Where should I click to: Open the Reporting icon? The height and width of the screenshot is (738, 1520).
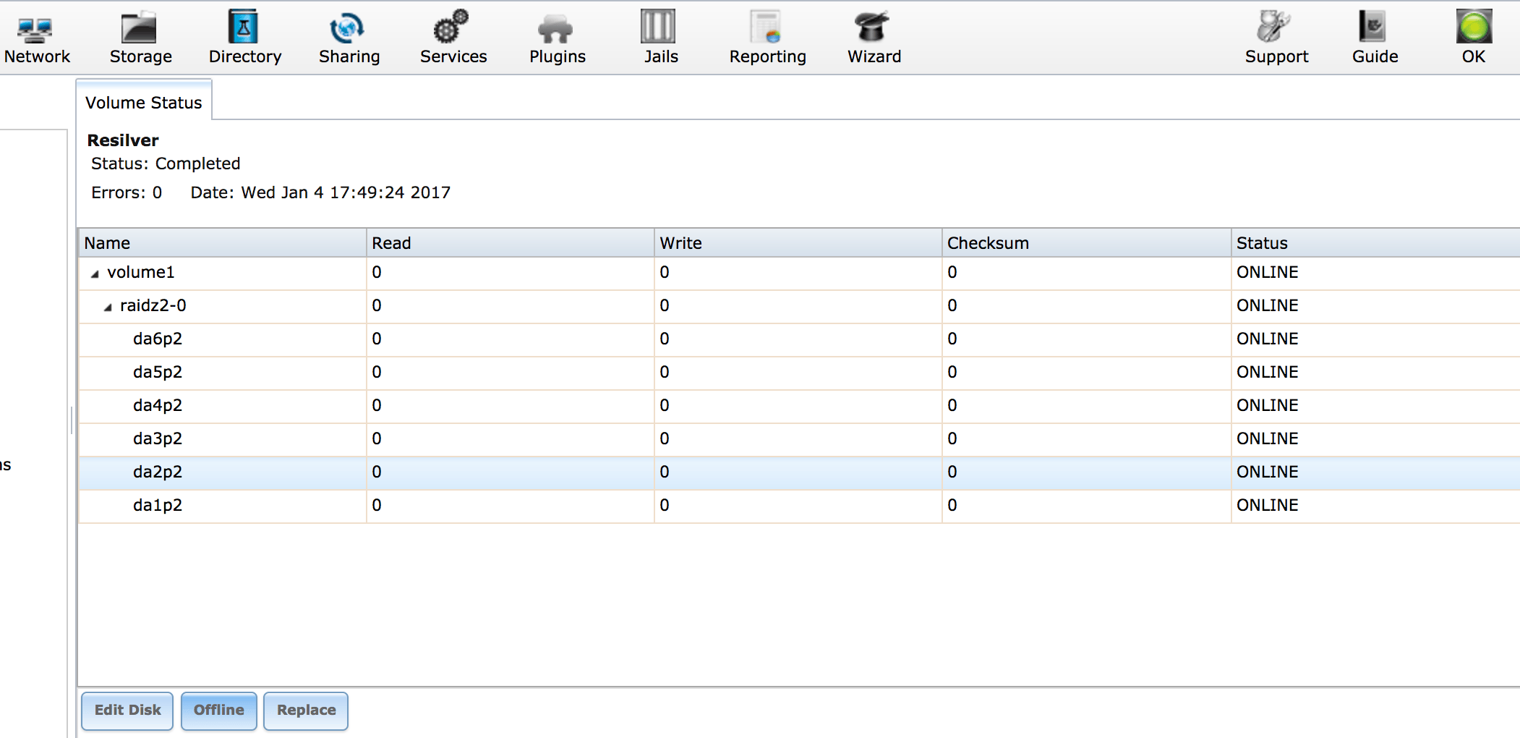click(765, 27)
